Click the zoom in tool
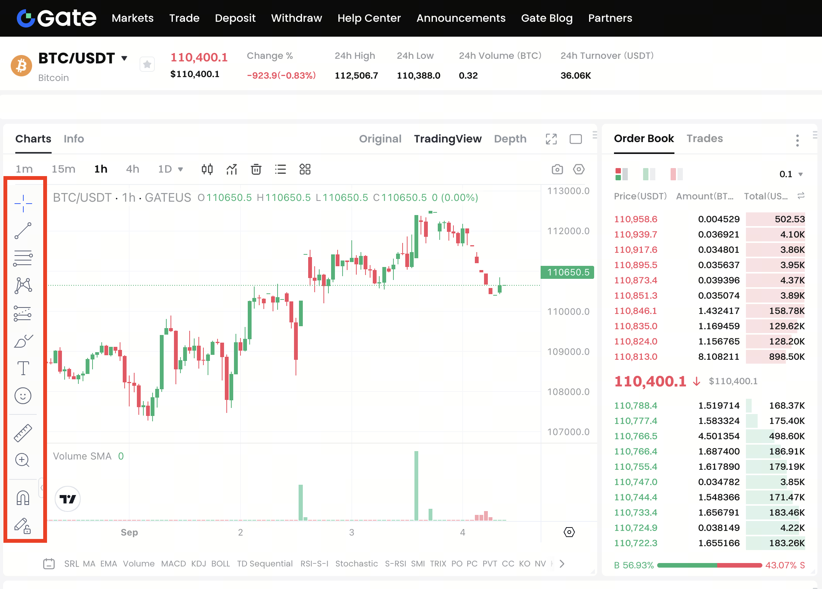822x589 pixels. (x=23, y=460)
